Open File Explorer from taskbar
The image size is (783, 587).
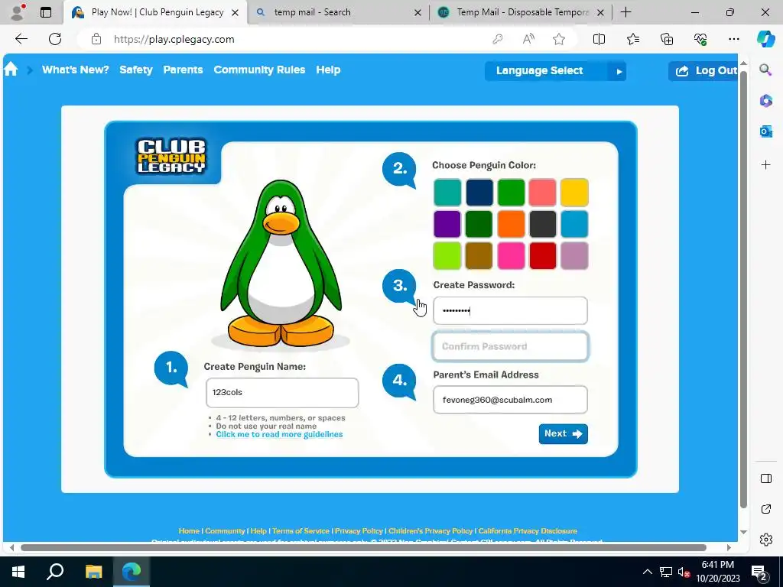coord(93,572)
